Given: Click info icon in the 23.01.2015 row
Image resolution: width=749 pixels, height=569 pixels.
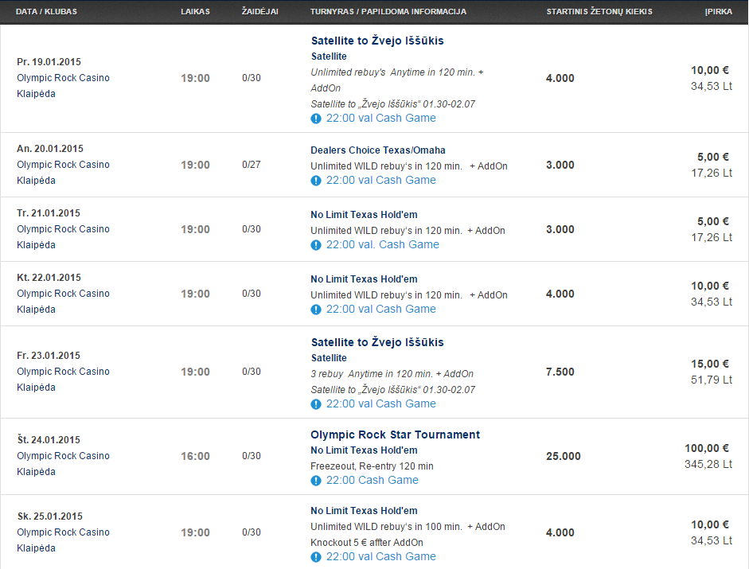Looking at the screenshot, I should [316, 404].
